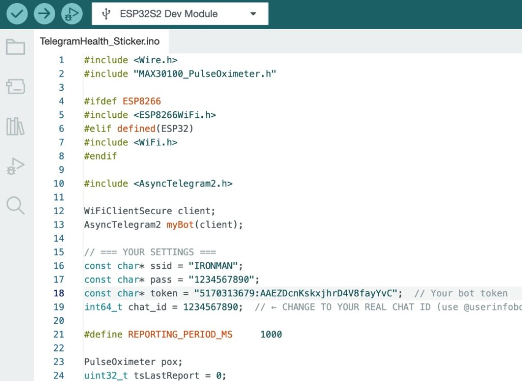
Task: Verify the sketch with the checkmark icon
Action: pyautogui.click(x=16, y=13)
